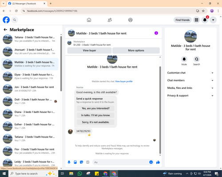The image size is (222, 177).
Task: Open the Doll conversation
Action: (x=30, y=101)
